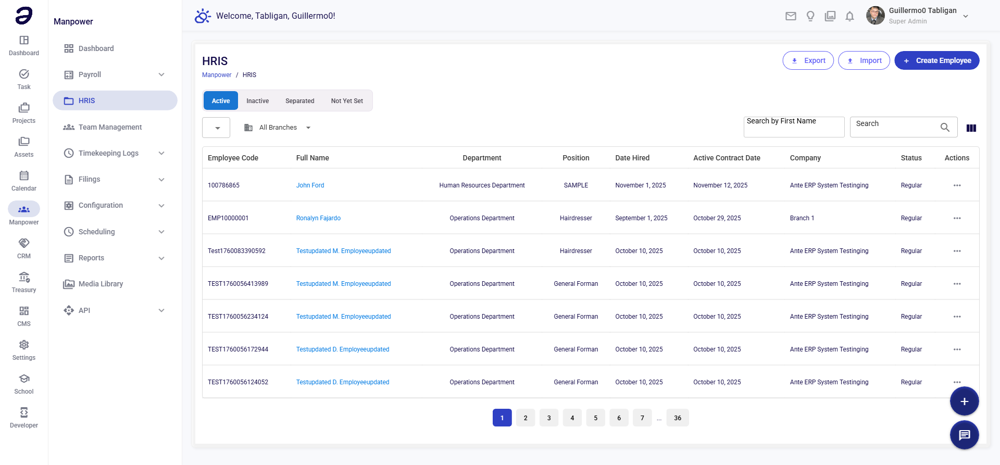Open the CMS module icon
Screen dimensions: 1000x465
[x=24, y=311]
